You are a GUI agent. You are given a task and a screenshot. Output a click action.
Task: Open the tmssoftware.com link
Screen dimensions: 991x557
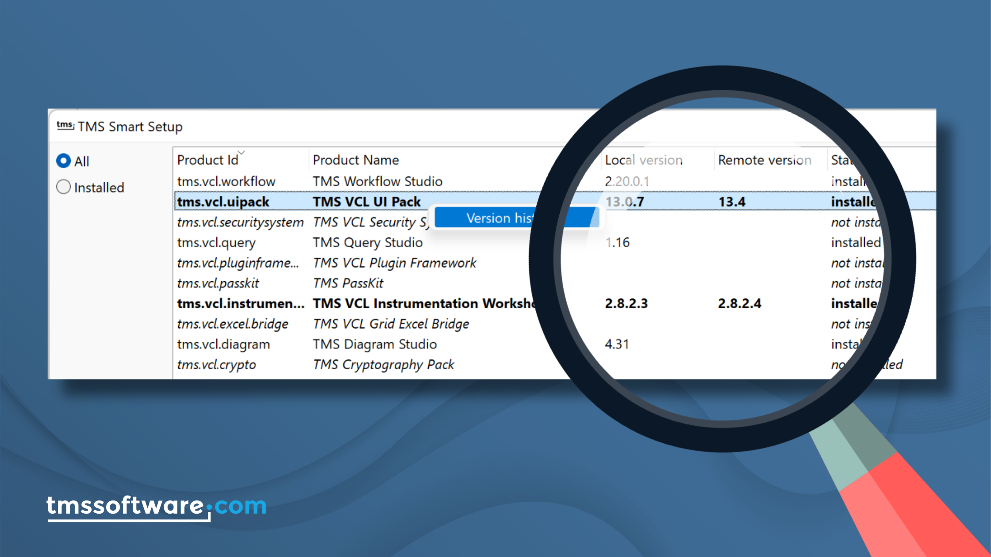click(157, 506)
